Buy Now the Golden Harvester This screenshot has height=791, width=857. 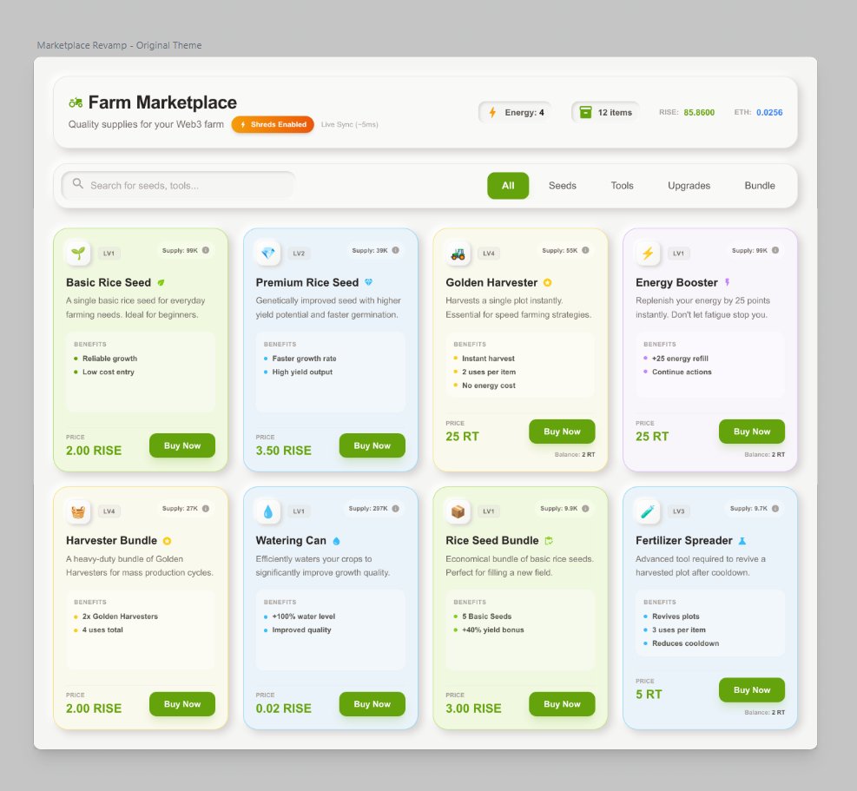tap(562, 432)
